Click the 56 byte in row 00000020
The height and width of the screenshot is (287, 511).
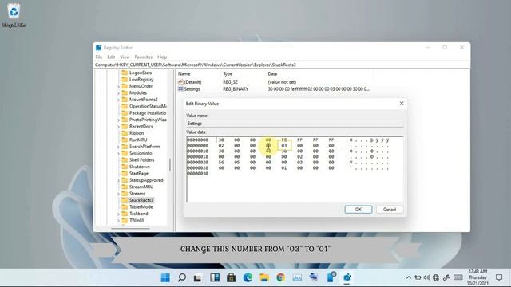coord(221,163)
